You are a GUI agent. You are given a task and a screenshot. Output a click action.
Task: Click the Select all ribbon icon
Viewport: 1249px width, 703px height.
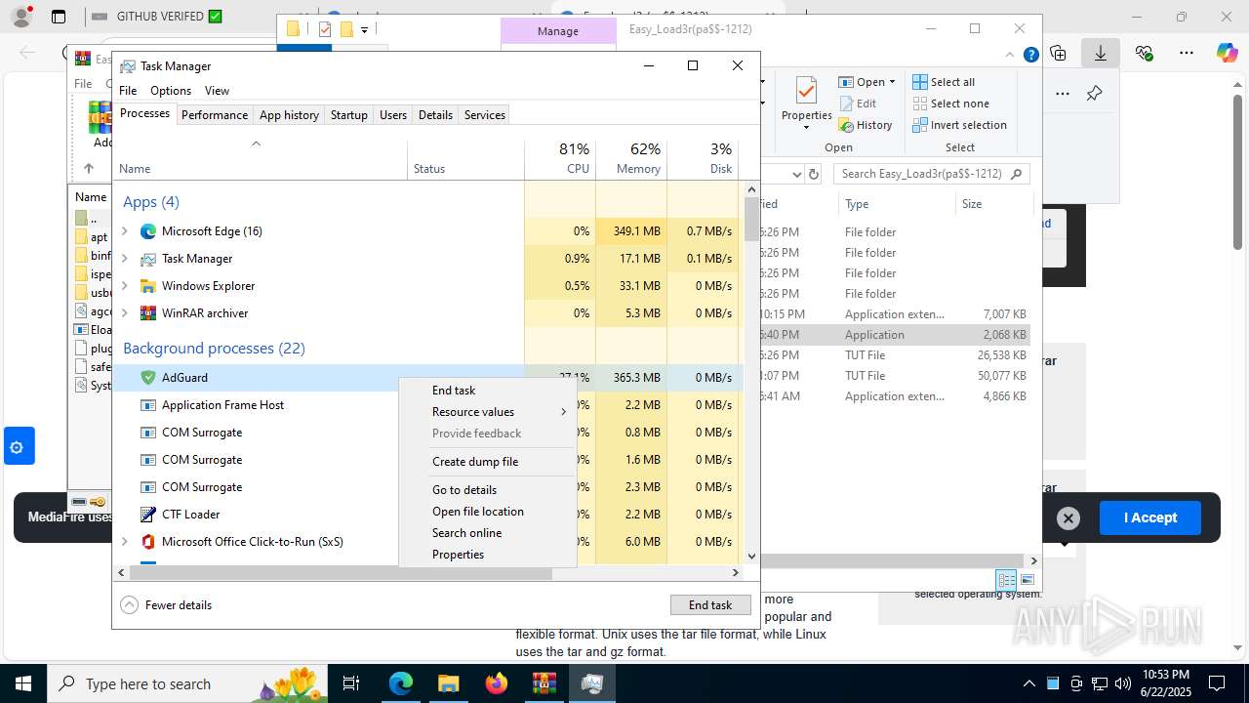920,82
